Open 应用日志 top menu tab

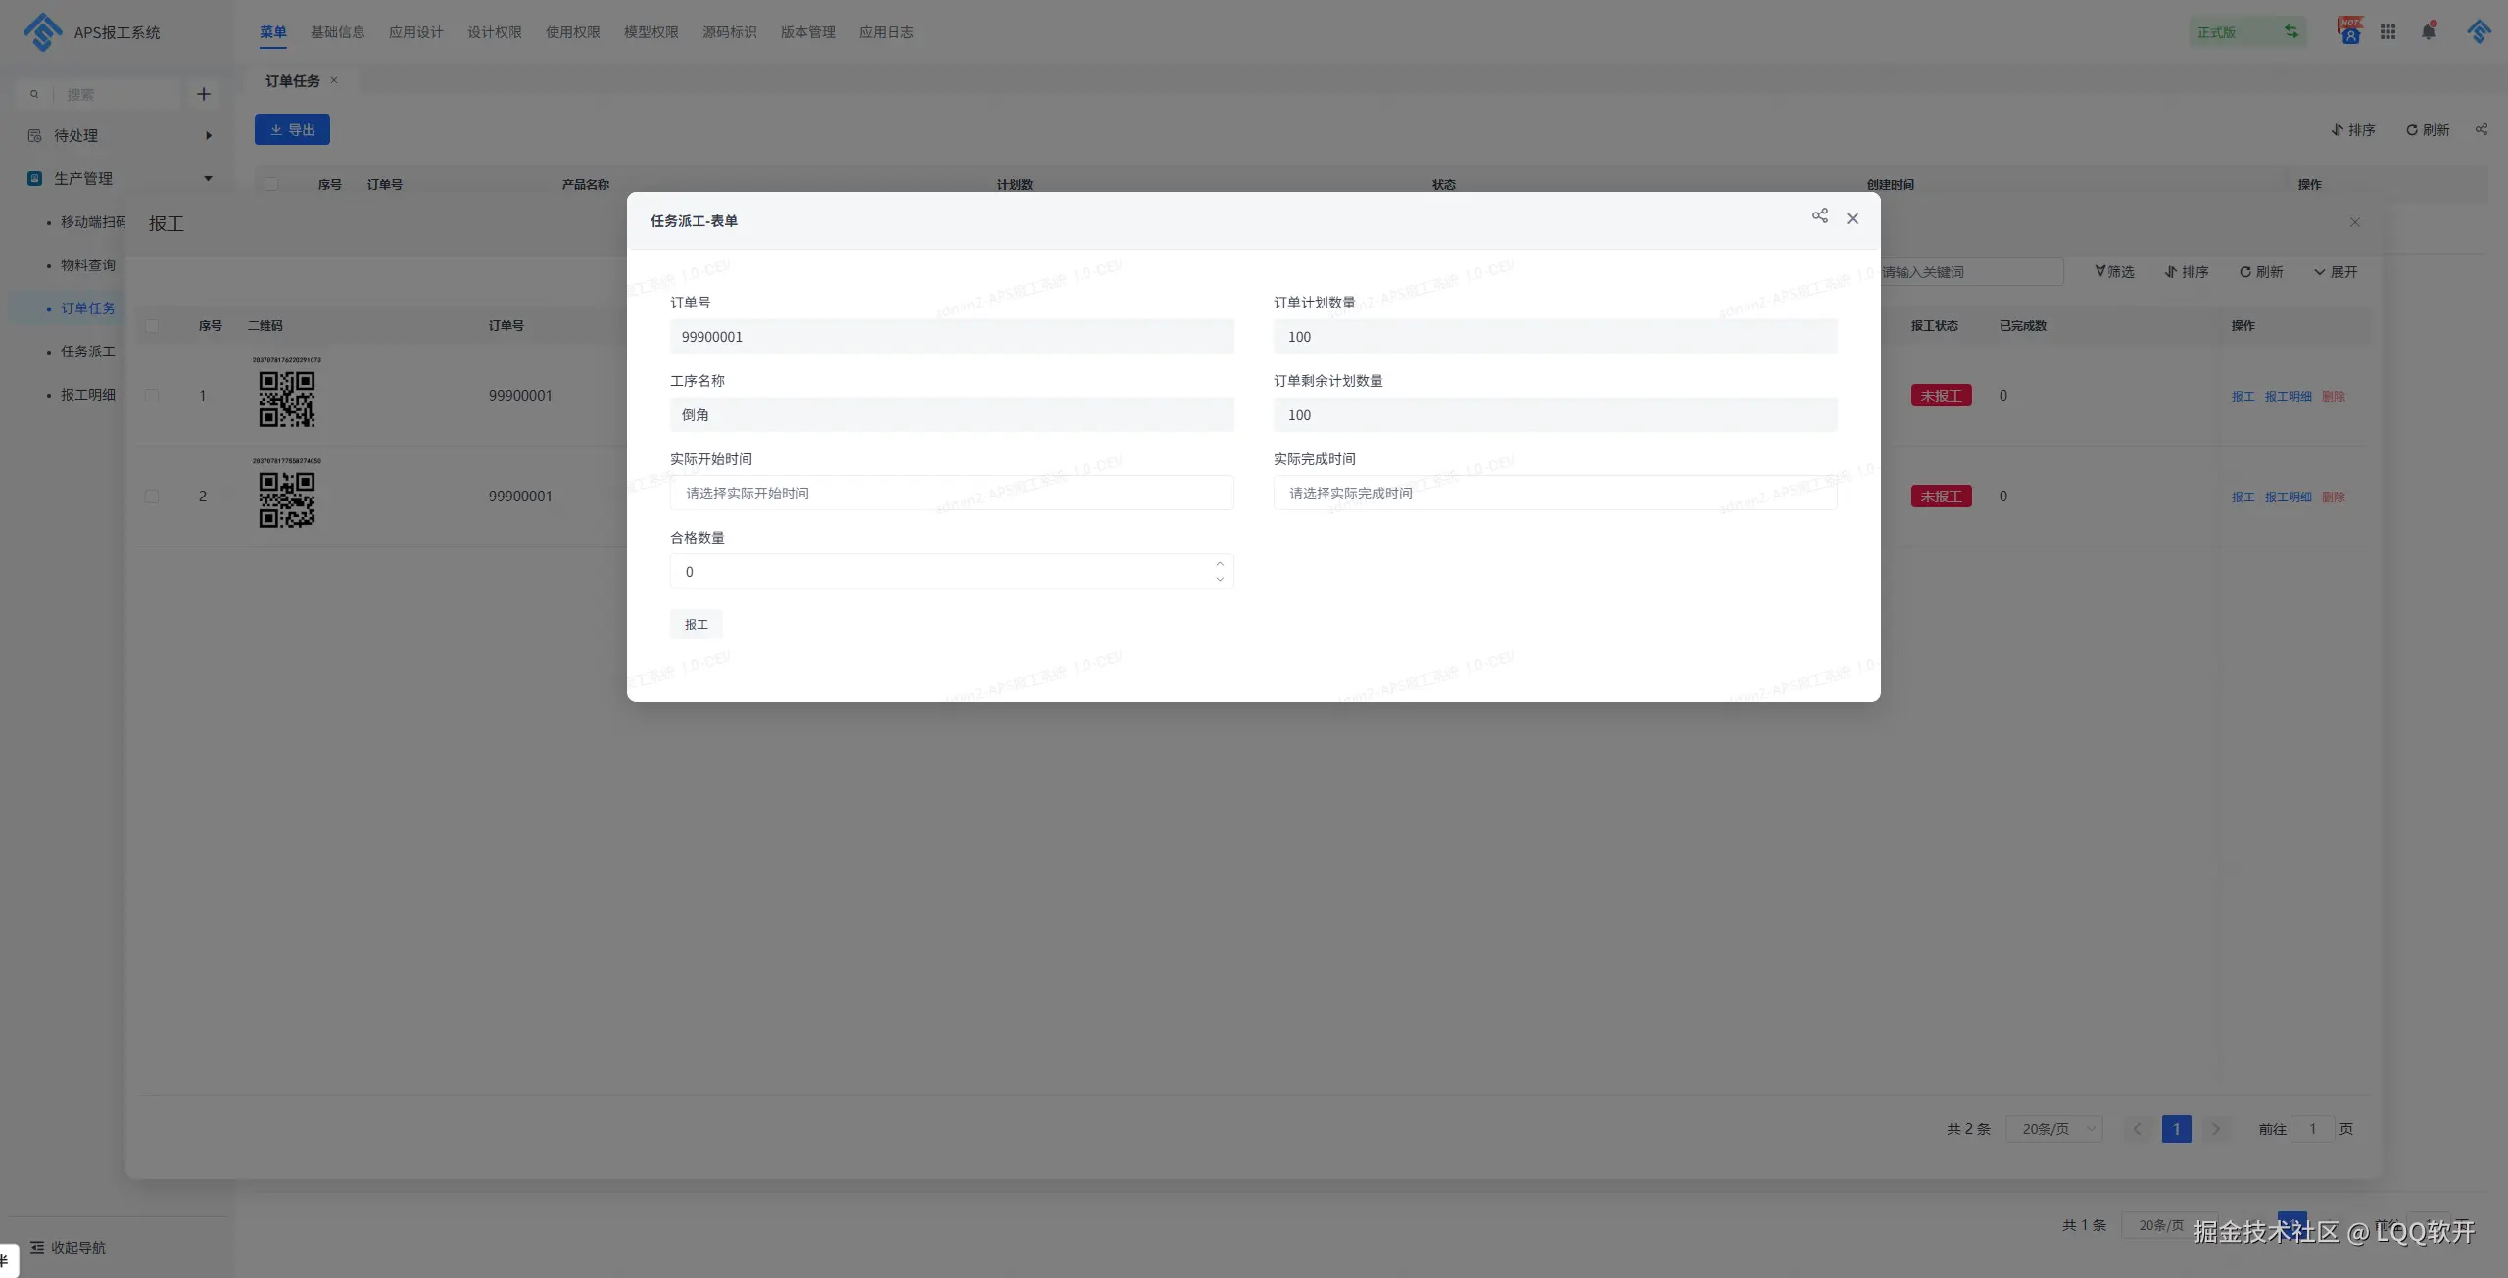pos(886,32)
